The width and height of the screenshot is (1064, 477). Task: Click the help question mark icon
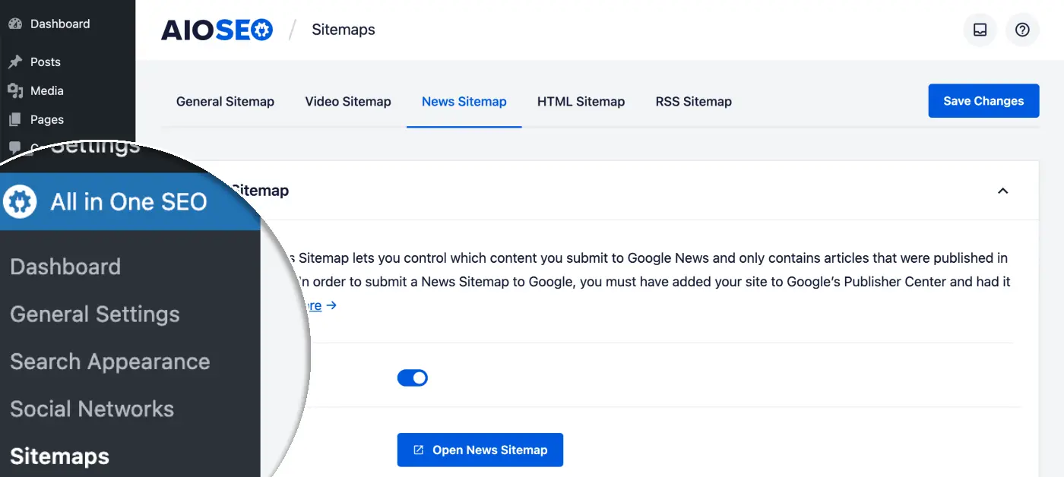pyautogui.click(x=1022, y=30)
